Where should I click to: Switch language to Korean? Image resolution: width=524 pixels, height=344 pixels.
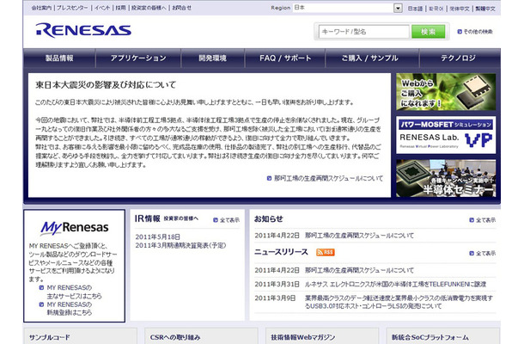[x=436, y=9]
